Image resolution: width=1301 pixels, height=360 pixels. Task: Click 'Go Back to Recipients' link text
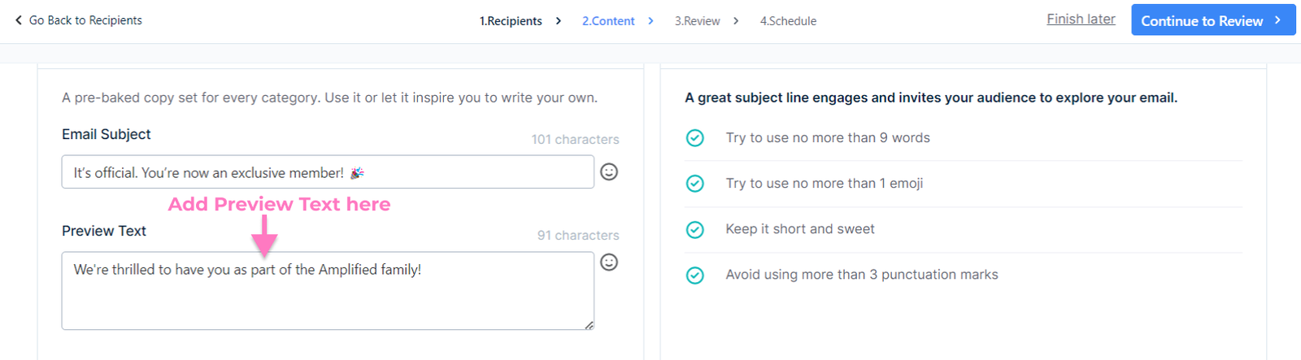pos(85,20)
